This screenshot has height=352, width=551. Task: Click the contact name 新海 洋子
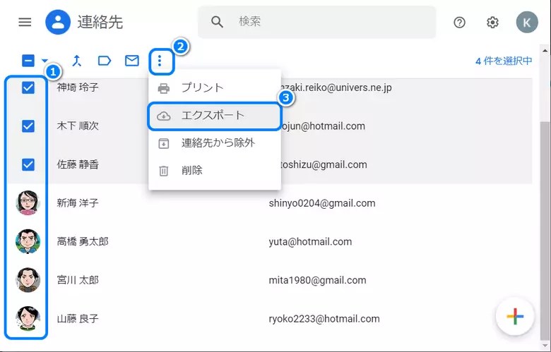click(78, 203)
